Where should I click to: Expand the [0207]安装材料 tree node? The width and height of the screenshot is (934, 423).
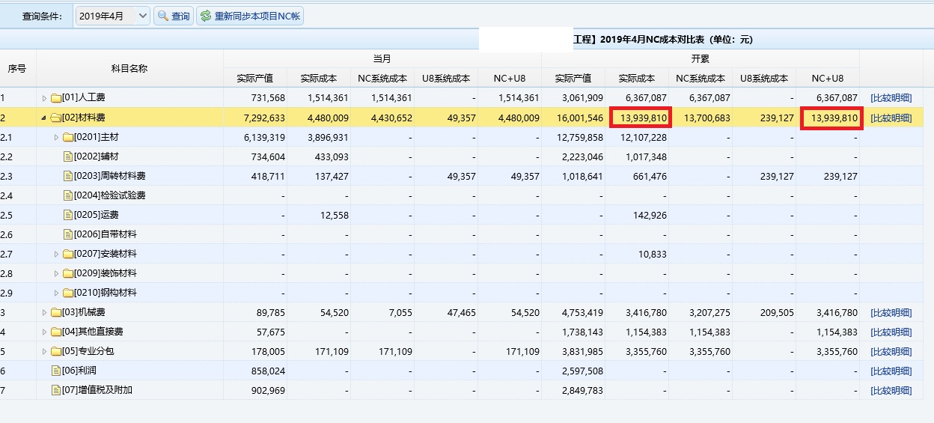tap(56, 254)
